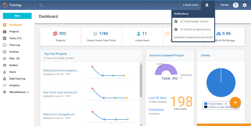Go to Invoices in the sidebar
Viewport: 251px width, 126px height.
tap(14, 52)
